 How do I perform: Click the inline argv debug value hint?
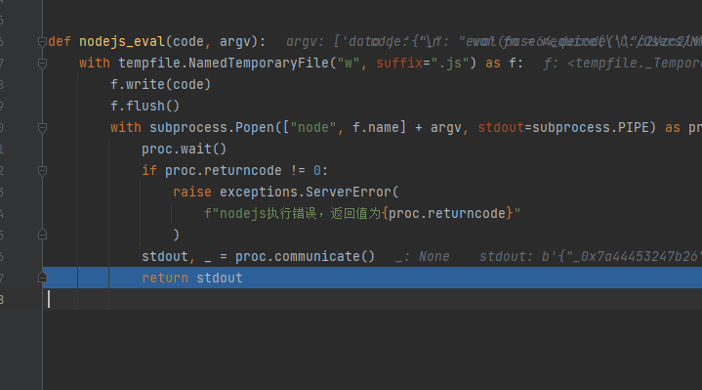pyautogui.click(x=494, y=42)
